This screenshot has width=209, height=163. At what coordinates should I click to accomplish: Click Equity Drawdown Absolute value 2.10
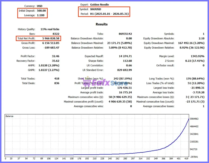[202, 39]
